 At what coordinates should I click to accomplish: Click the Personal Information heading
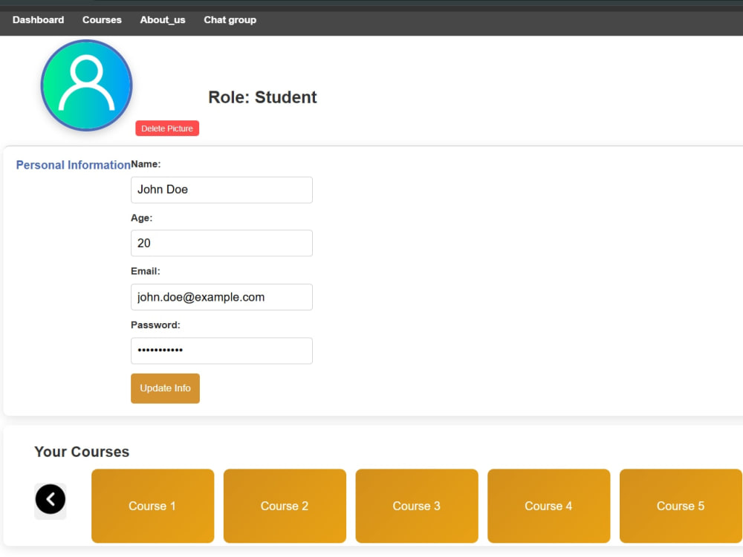tap(74, 165)
